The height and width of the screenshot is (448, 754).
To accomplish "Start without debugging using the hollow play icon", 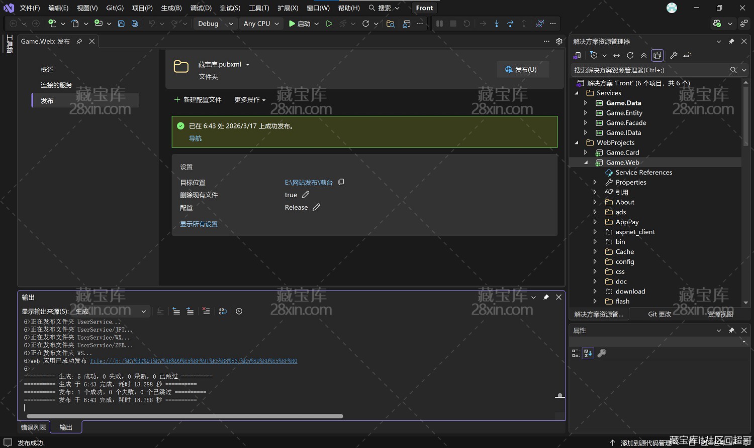I will [329, 24].
